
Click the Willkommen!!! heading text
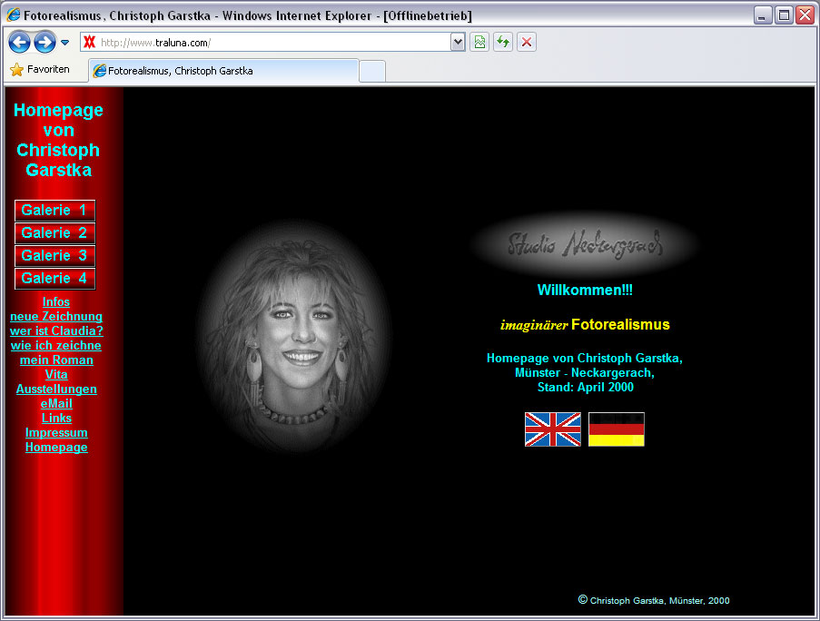pos(585,291)
